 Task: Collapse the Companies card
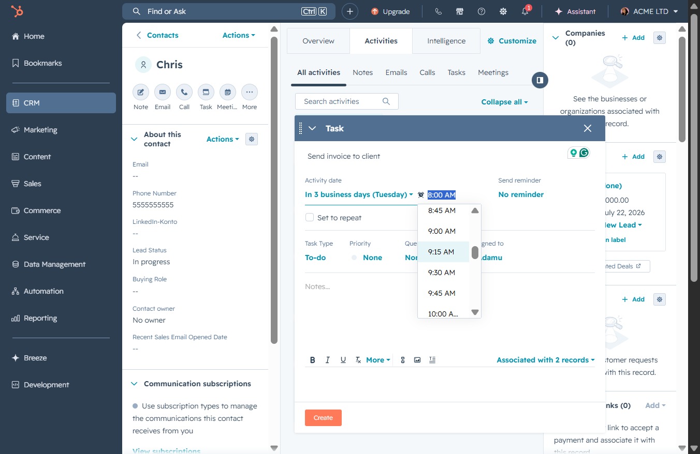pyautogui.click(x=556, y=38)
